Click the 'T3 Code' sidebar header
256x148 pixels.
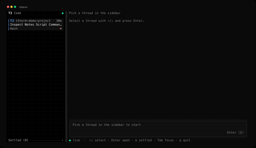click(15, 13)
